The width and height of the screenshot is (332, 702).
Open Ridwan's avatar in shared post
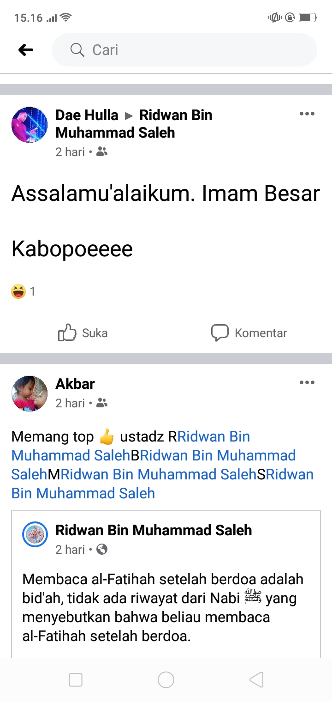35,534
